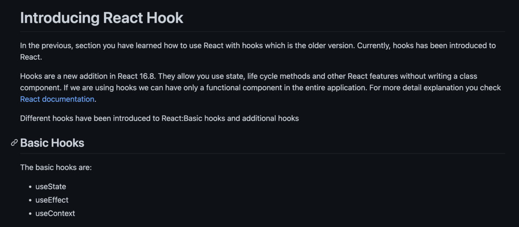Click the Introducing React Hook heading
Image resolution: width=519 pixels, height=227 pixels.
pyautogui.click(x=102, y=18)
